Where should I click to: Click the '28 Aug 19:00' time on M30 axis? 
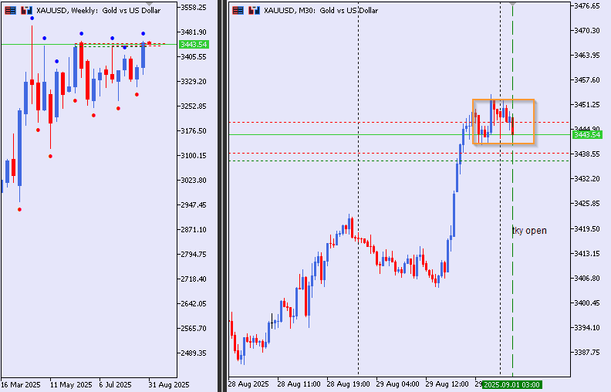pos(349,384)
